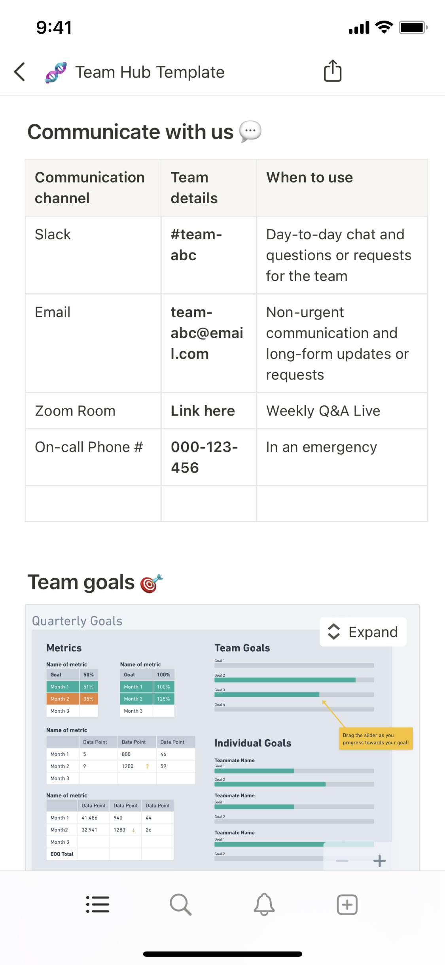
Task: Open the Zoom Room 'Link here' link
Action: click(203, 411)
